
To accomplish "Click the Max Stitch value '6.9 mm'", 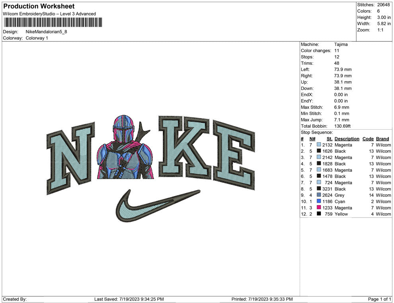I will (x=342, y=107).
